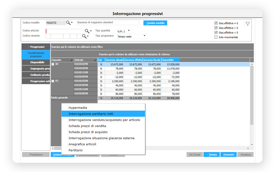Open Visualizzazione progressivi side item
The height and width of the screenshot is (172, 275).
pyautogui.click(x=36, y=54)
